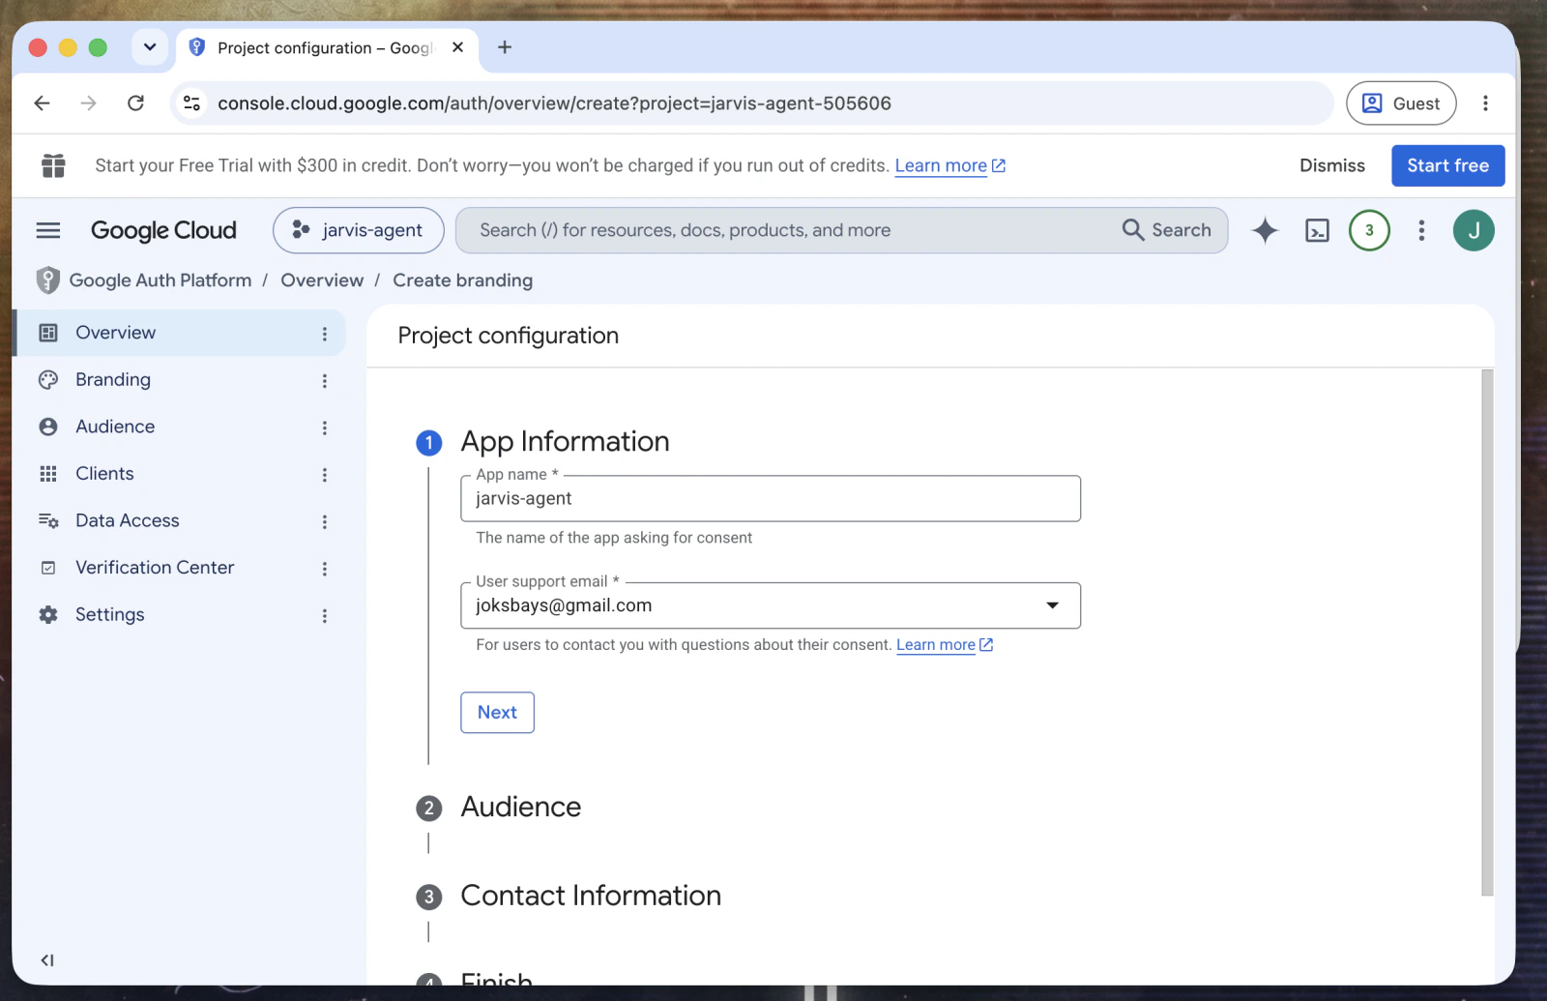Open more options for Audience
The image size is (1547, 1001).
click(325, 427)
